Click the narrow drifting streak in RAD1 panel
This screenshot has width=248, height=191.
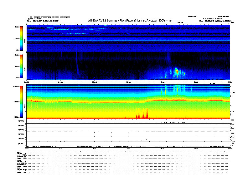[78, 64]
